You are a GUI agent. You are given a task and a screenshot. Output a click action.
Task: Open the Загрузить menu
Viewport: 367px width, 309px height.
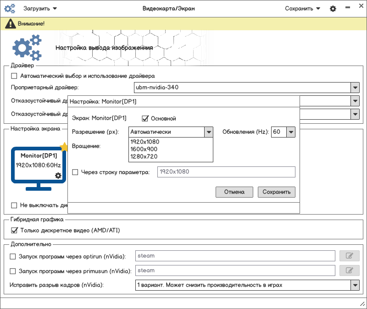click(x=41, y=9)
